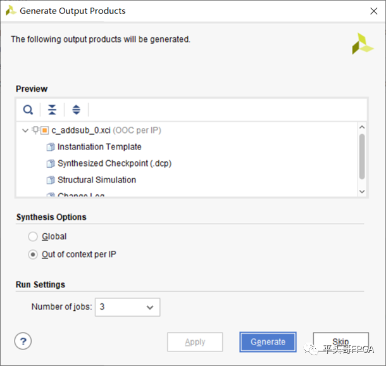Click the Expand All toolbar icon

tap(76, 110)
